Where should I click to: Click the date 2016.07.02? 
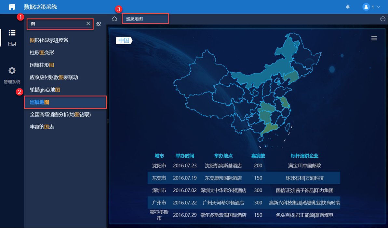pyautogui.click(x=185, y=190)
